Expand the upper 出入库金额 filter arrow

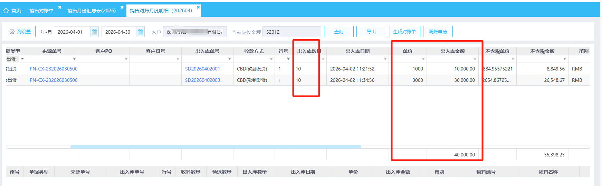pyautogui.click(x=475, y=59)
